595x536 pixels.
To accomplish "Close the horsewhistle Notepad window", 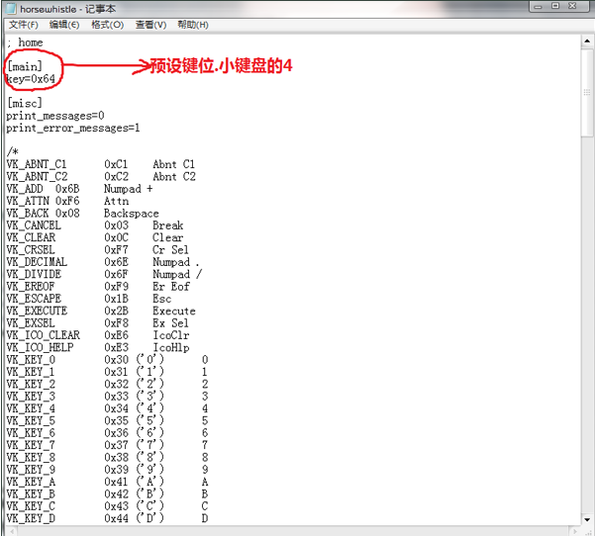I will [572, 6].
